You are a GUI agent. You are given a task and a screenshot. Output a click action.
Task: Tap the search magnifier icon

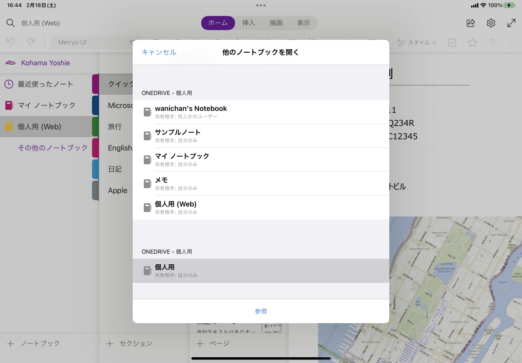click(x=10, y=23)
